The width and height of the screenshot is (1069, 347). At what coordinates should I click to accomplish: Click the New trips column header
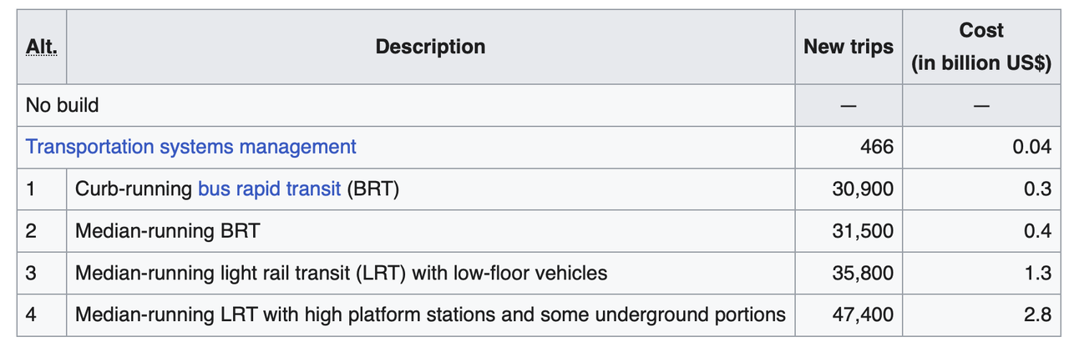pyautogui.click(x=848, y=47)
